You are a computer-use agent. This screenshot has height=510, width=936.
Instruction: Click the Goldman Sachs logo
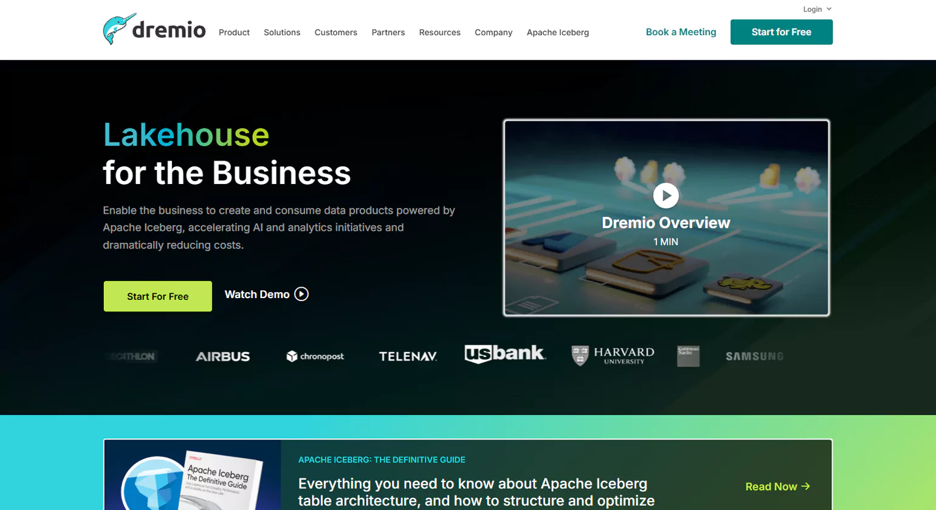pyautogui.click(x=688, y=356)
